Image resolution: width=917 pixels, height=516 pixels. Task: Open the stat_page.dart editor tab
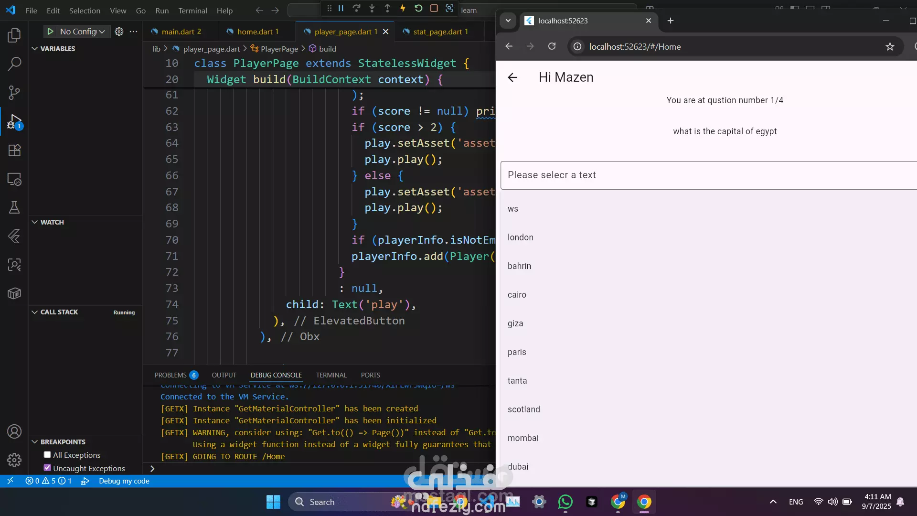pos(437,32)
